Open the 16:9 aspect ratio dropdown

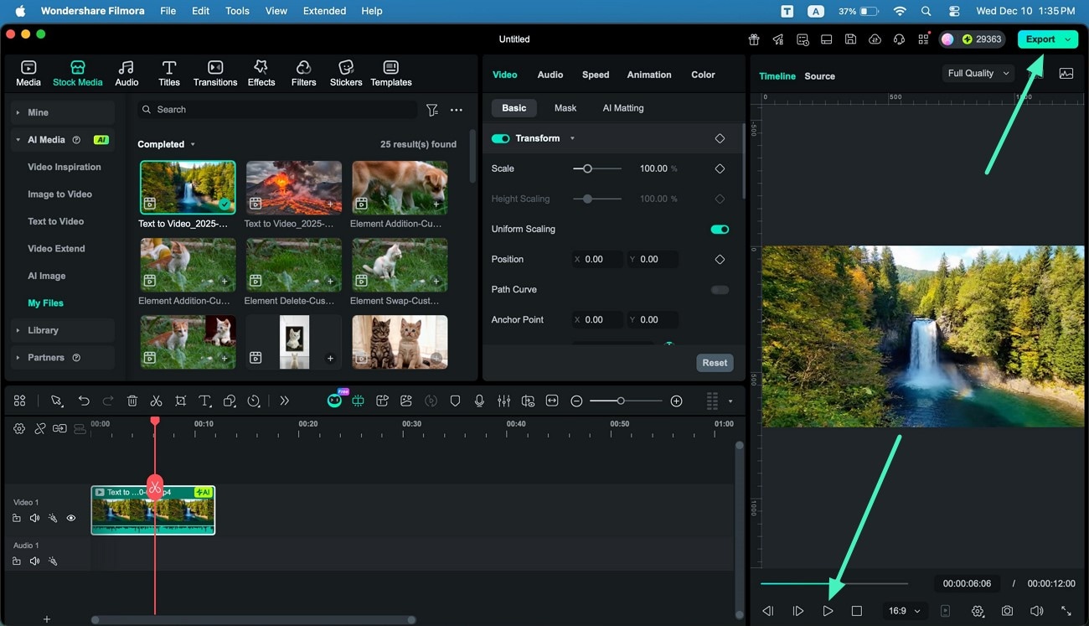904,612
